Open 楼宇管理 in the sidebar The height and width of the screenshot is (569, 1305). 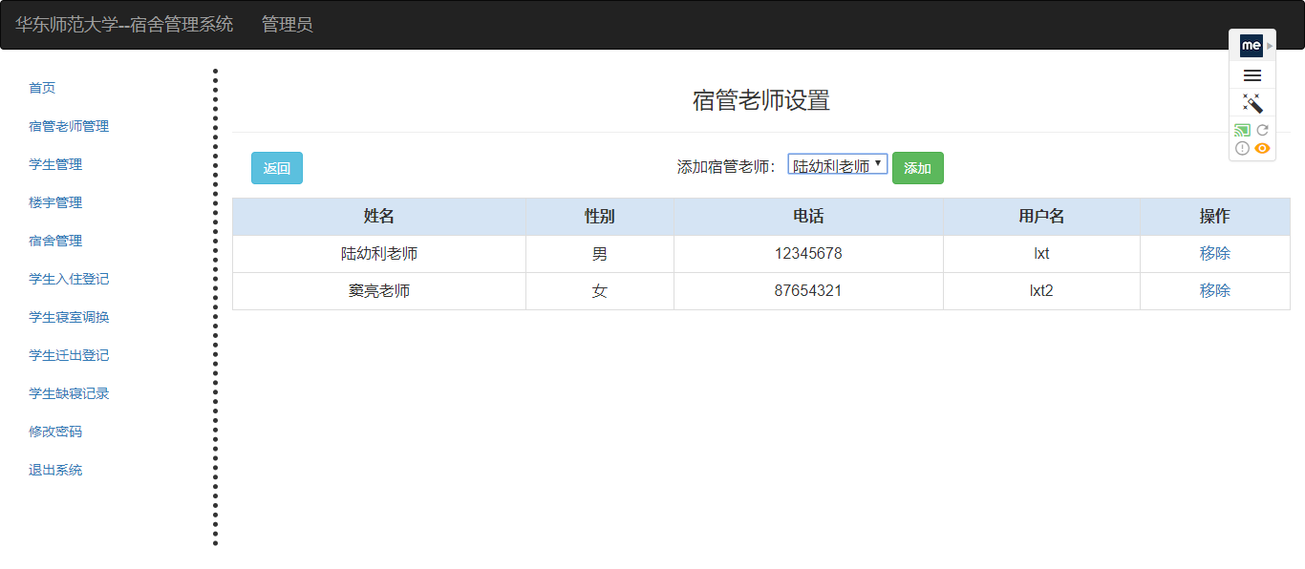55,202
